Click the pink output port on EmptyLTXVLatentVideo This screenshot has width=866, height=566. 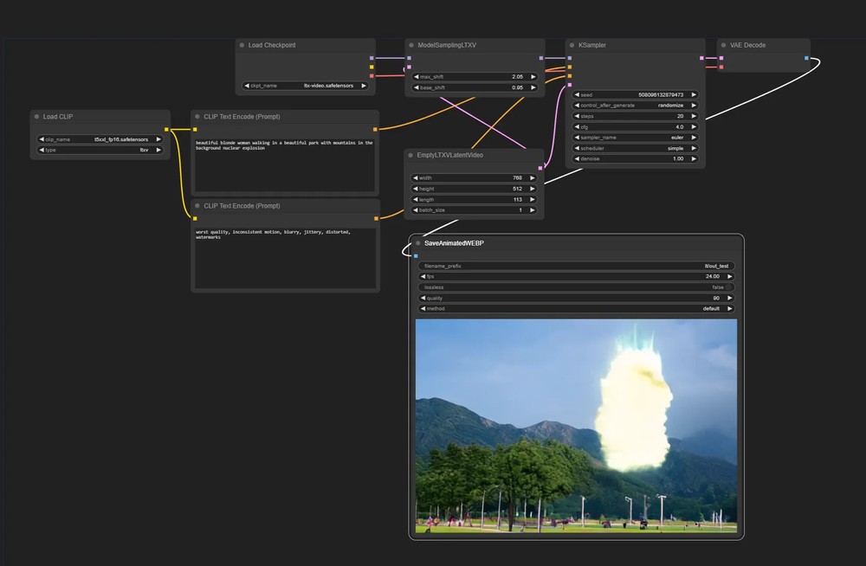(540, 168)
